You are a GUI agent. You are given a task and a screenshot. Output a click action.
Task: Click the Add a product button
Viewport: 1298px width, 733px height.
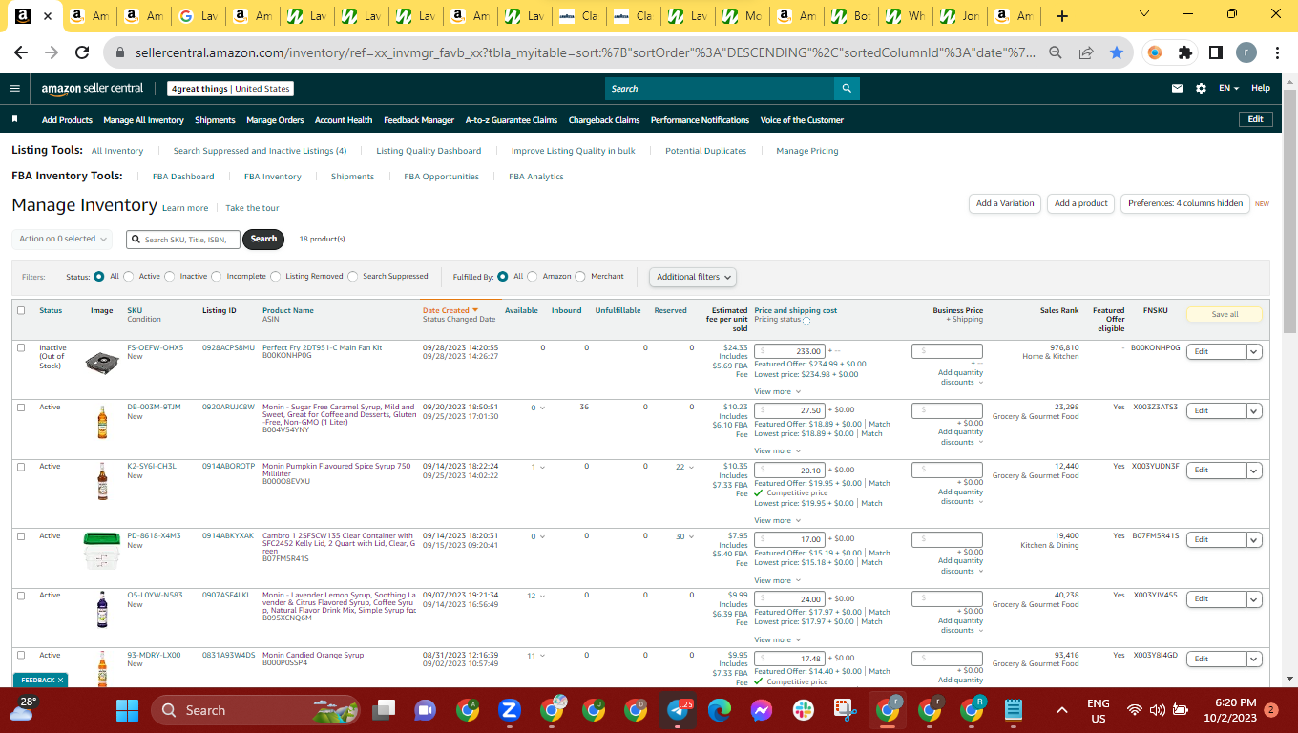coord(1080,203)
